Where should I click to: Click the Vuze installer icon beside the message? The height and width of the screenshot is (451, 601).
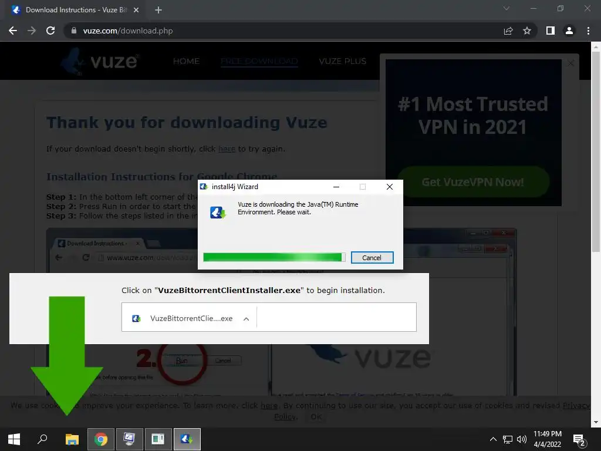pyautogui.click(x=218, y=212)
